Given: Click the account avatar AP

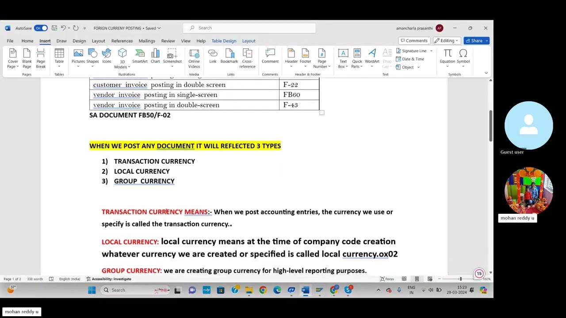Looking at the screenshot, I should coord(439,28).
